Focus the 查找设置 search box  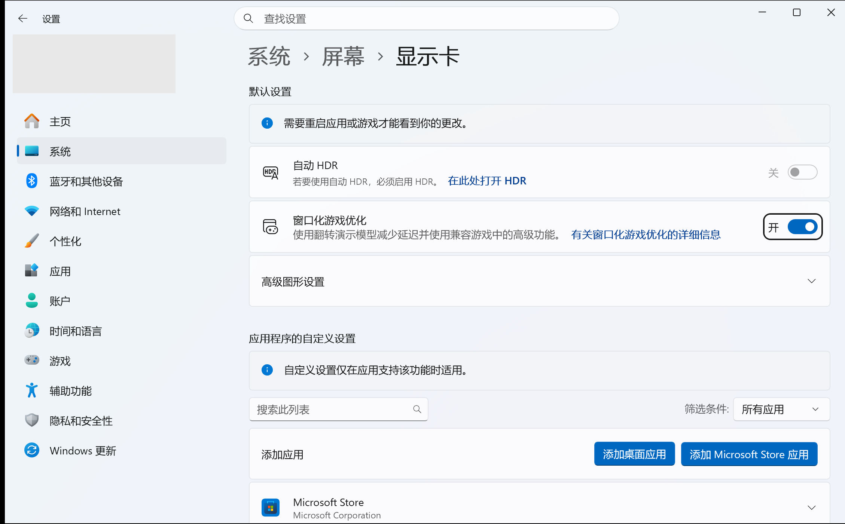point(426,18)
